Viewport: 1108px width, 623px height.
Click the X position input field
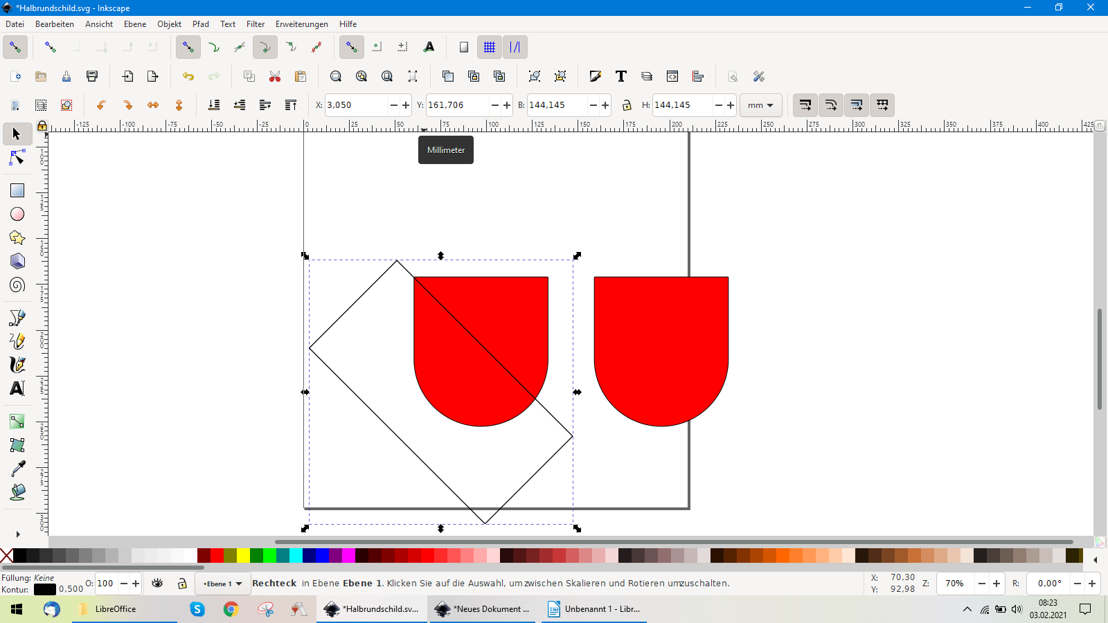[356, 105]
